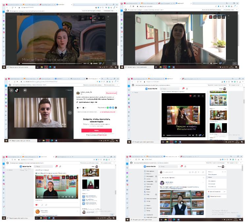Screen dimensions: 248x224
Task: Mute the Передаю эстафету video
Action: click(193, 135)
